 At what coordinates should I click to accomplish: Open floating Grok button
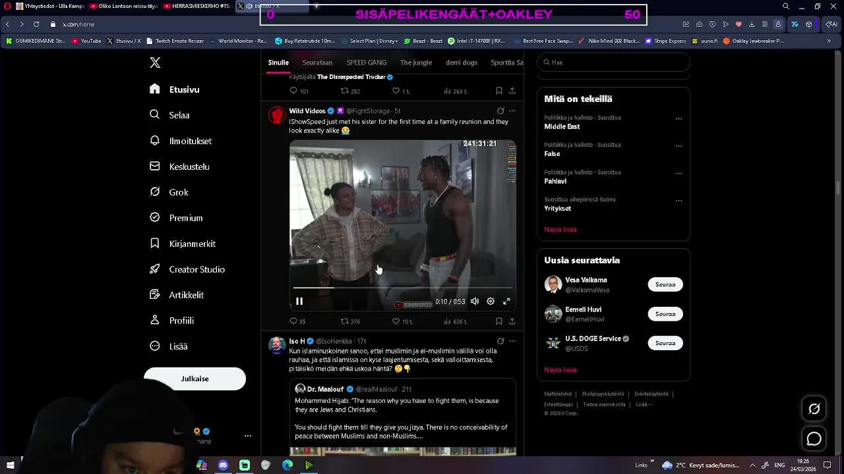[x=814, y=409]
